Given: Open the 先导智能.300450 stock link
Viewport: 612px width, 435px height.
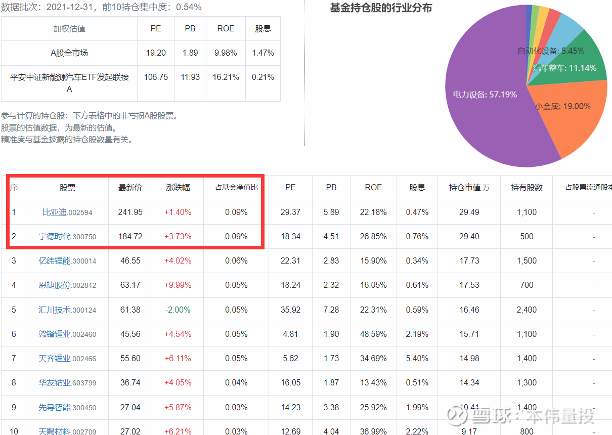Looking at the screenshot, I should [x=67, y=407].
